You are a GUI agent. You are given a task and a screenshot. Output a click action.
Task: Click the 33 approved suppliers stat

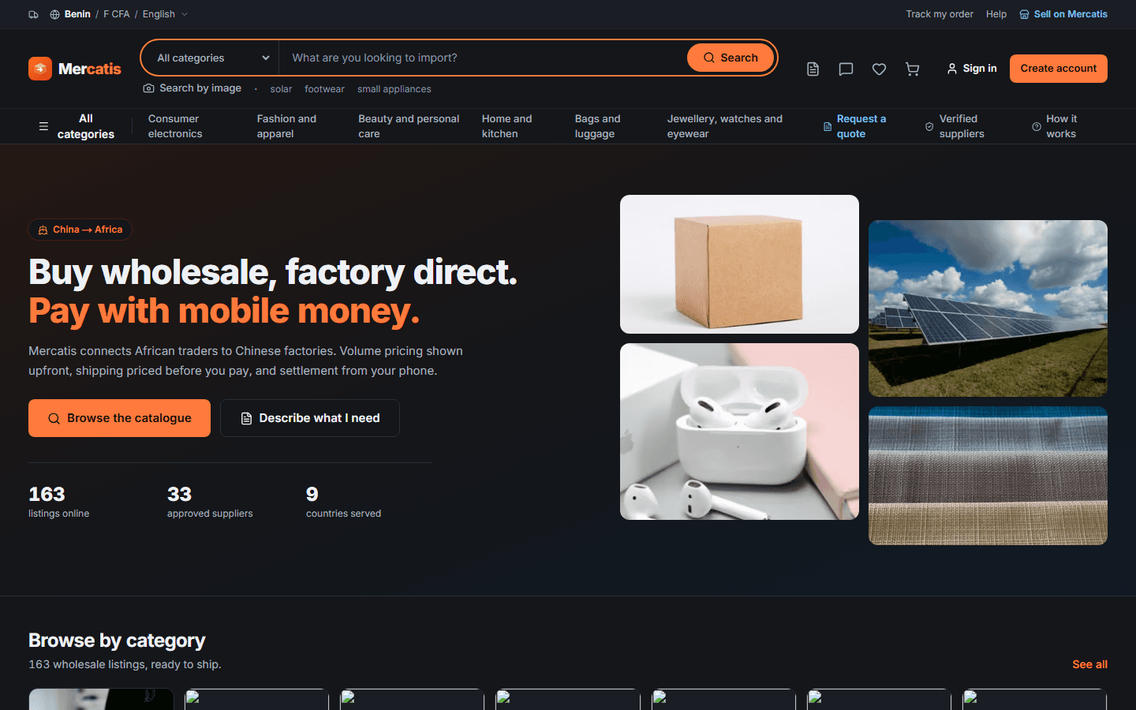pyautogui.click(x=210, y=502)
